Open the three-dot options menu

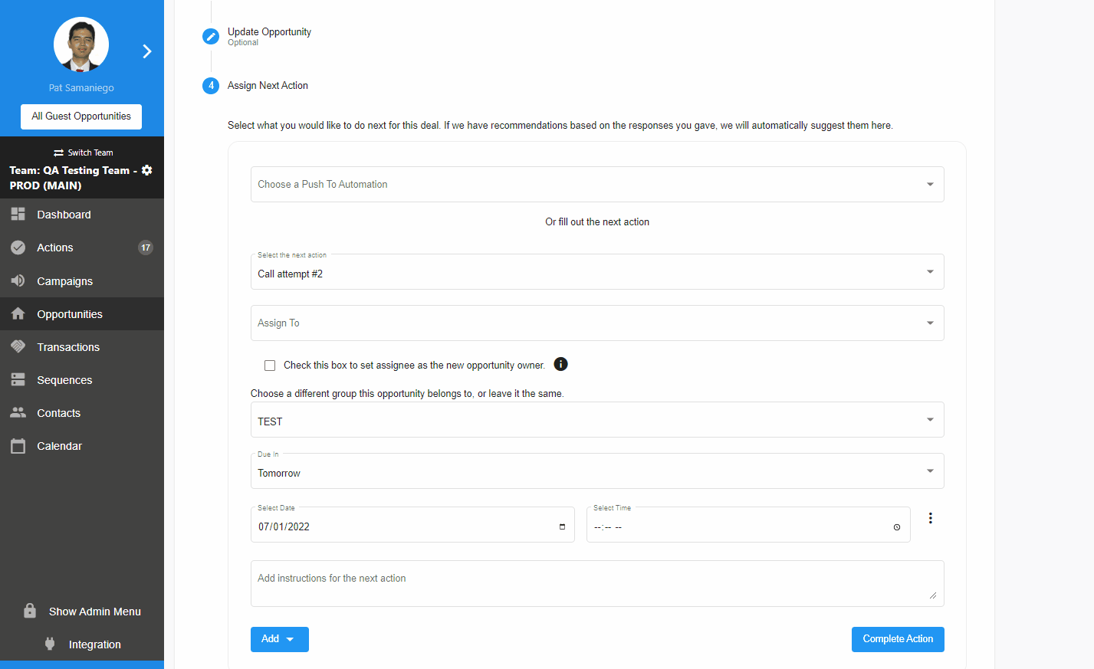tap(930, 518)
